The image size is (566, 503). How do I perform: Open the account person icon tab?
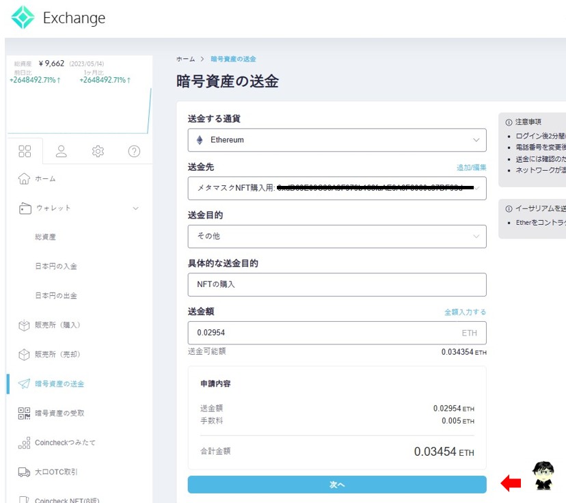(x=61, y=151)
